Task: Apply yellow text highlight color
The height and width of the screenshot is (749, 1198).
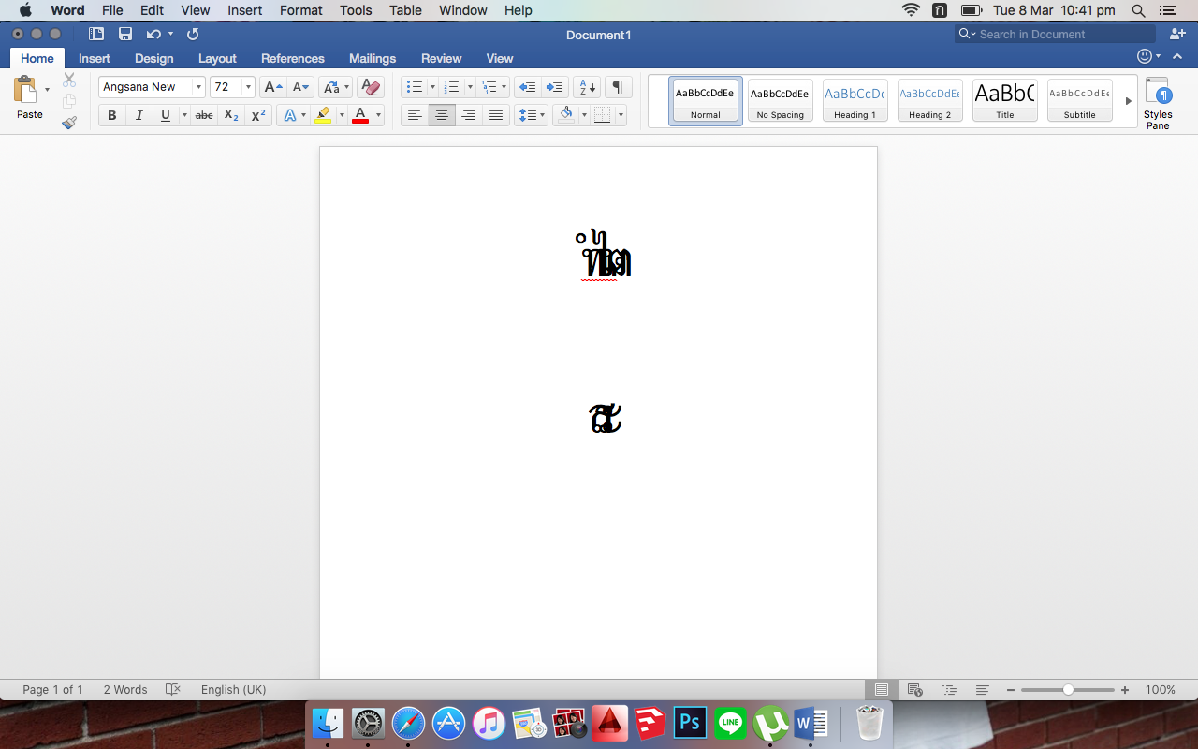Action: tap(324, 115)
